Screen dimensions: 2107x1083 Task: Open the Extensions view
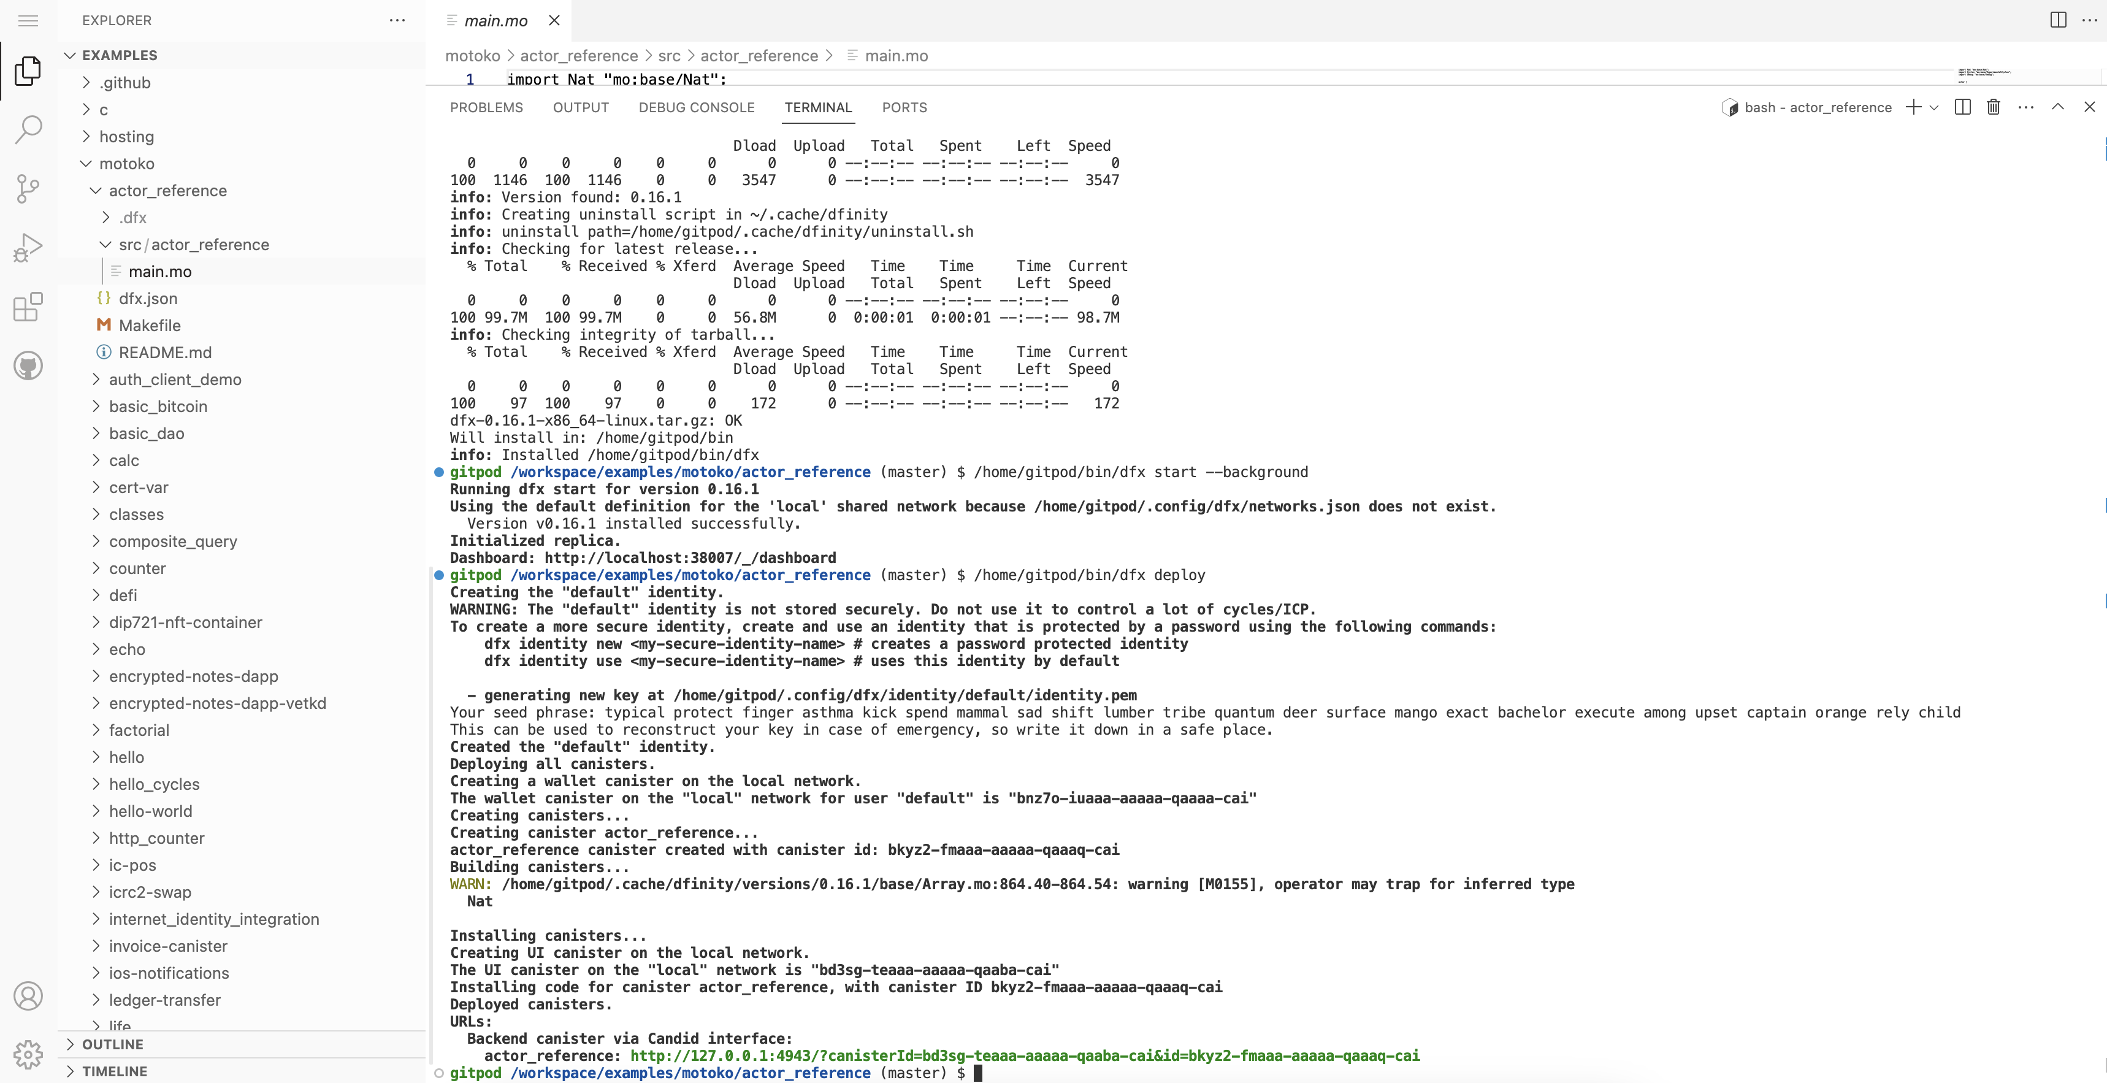coord(28,307)
